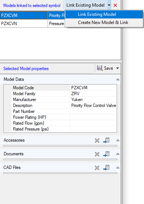
Task: Remove document using Documents X icon
Action: pyautogui.click(x=97, y=154)
